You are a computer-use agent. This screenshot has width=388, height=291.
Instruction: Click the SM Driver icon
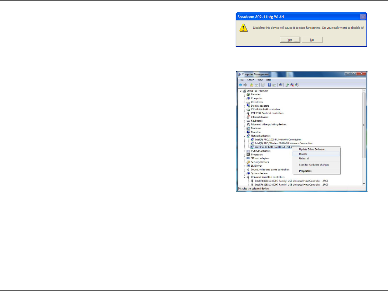click(x=248, y=166)
